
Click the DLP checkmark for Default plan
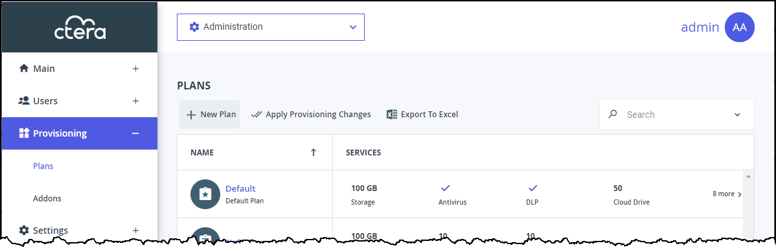point(532,188)
